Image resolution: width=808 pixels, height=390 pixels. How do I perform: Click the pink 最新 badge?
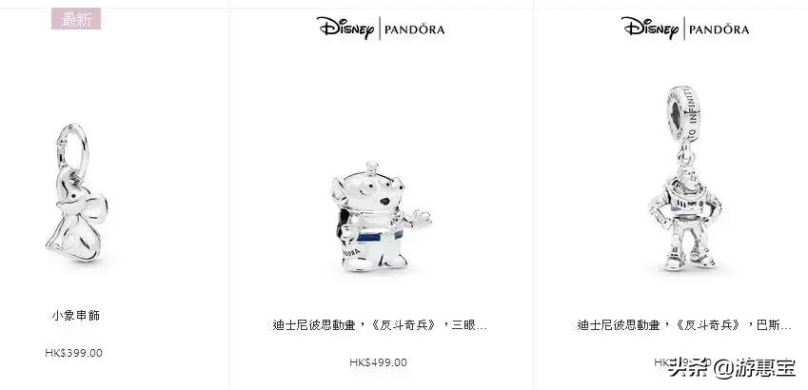point(76,19)
